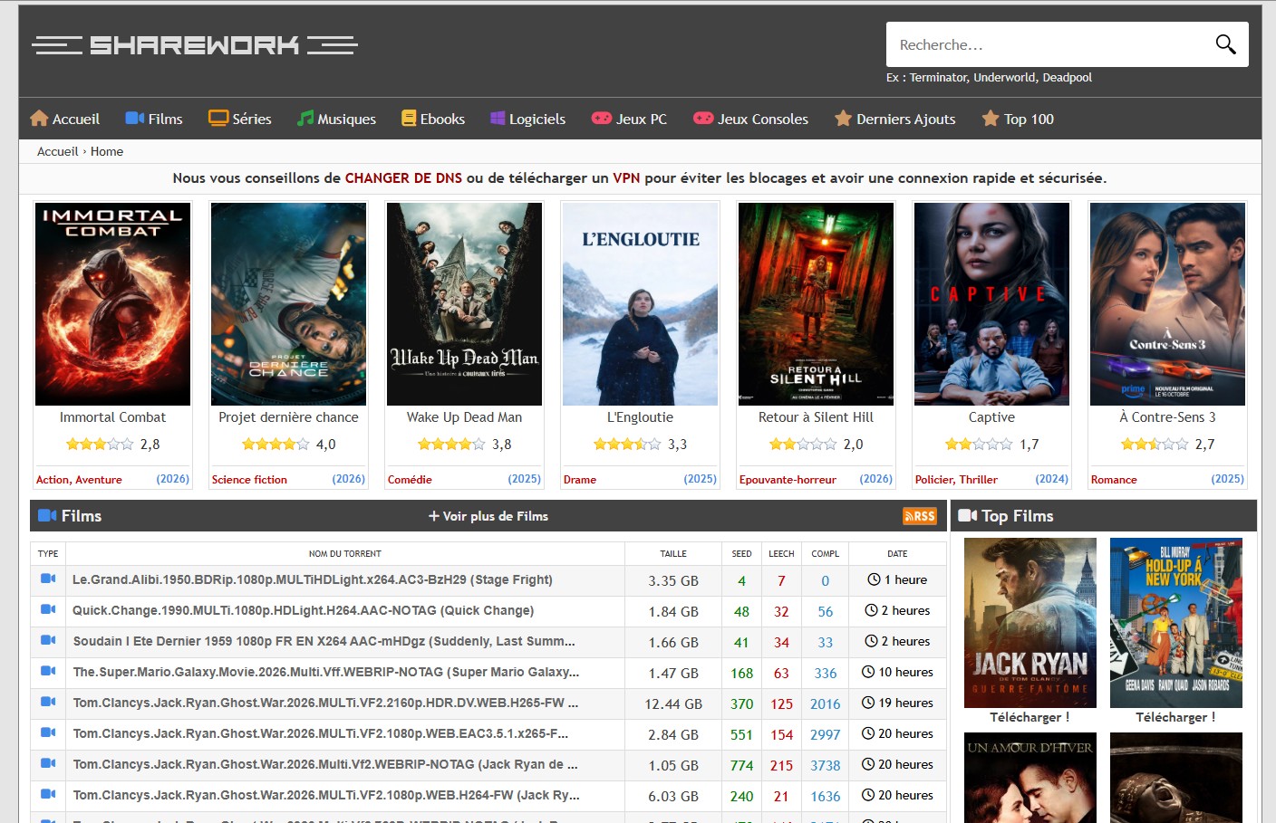Click the Films section header camera icon
This screenshot has width=1276, height=823.
(47, 515)
